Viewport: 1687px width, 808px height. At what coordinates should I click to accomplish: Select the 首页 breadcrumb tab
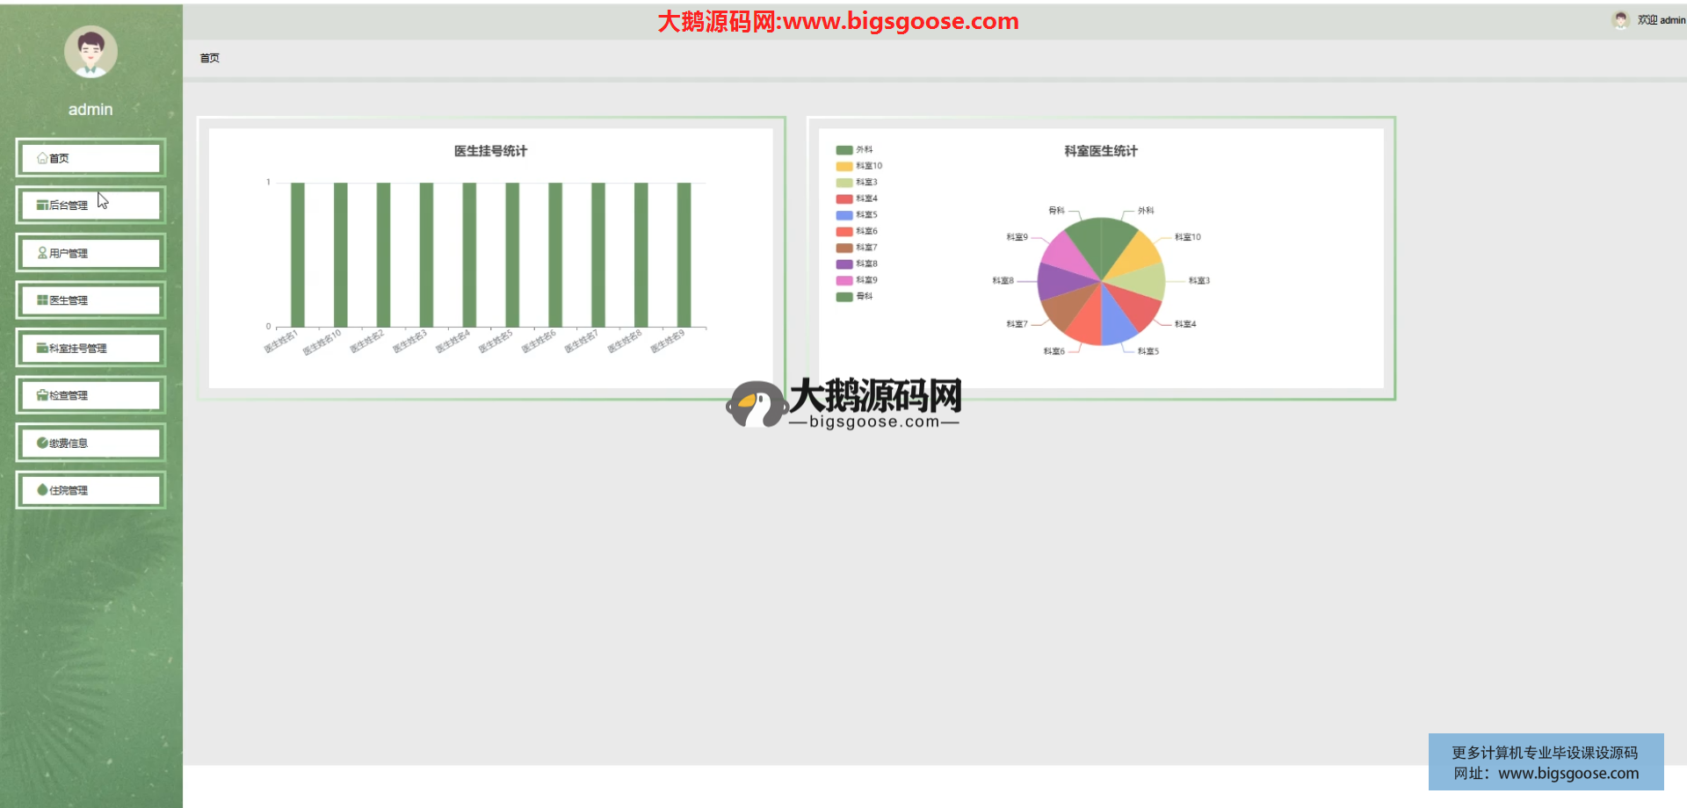coord(210,58)
